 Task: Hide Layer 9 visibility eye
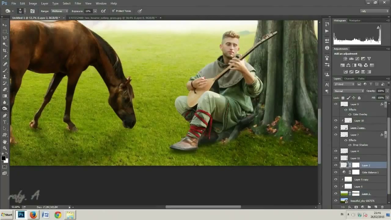336,104
